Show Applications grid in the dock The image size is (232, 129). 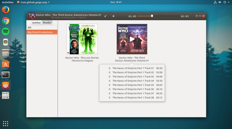[x=6, y=123]
